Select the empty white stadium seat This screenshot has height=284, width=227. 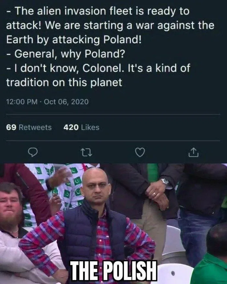click(173, 274)
